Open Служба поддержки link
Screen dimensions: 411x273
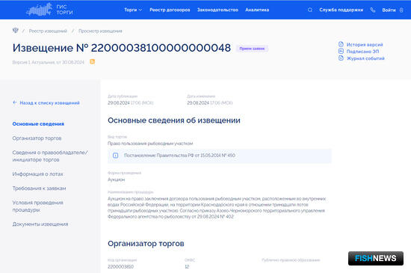coord(341,10)
